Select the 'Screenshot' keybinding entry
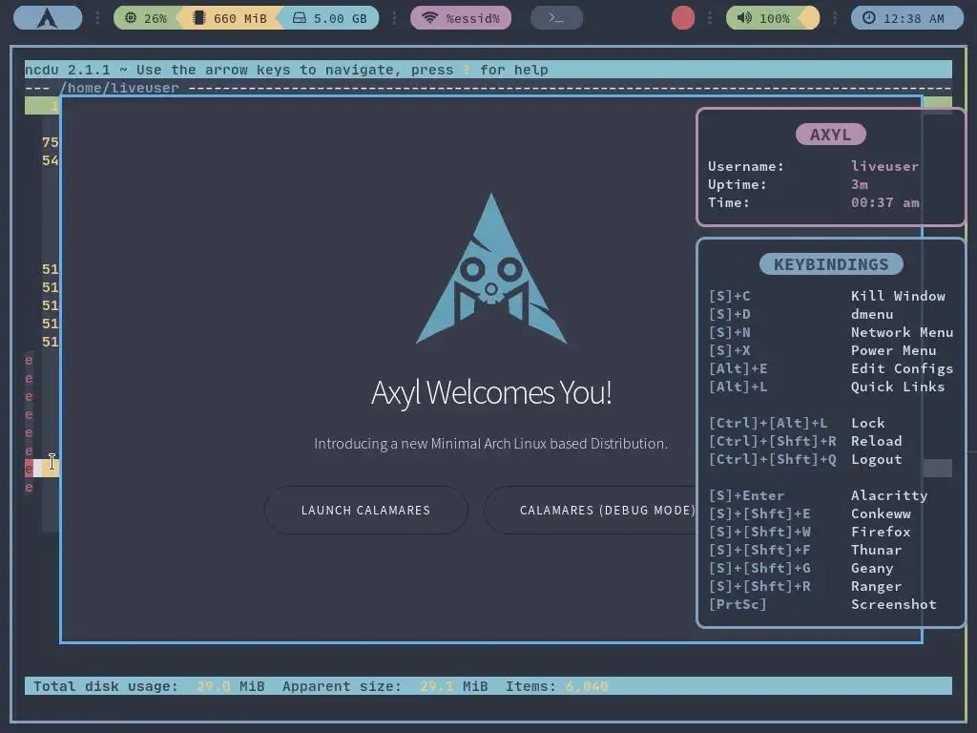Viewport: 977px width, 733px height. pyautogui.click(x=893, y=604)
